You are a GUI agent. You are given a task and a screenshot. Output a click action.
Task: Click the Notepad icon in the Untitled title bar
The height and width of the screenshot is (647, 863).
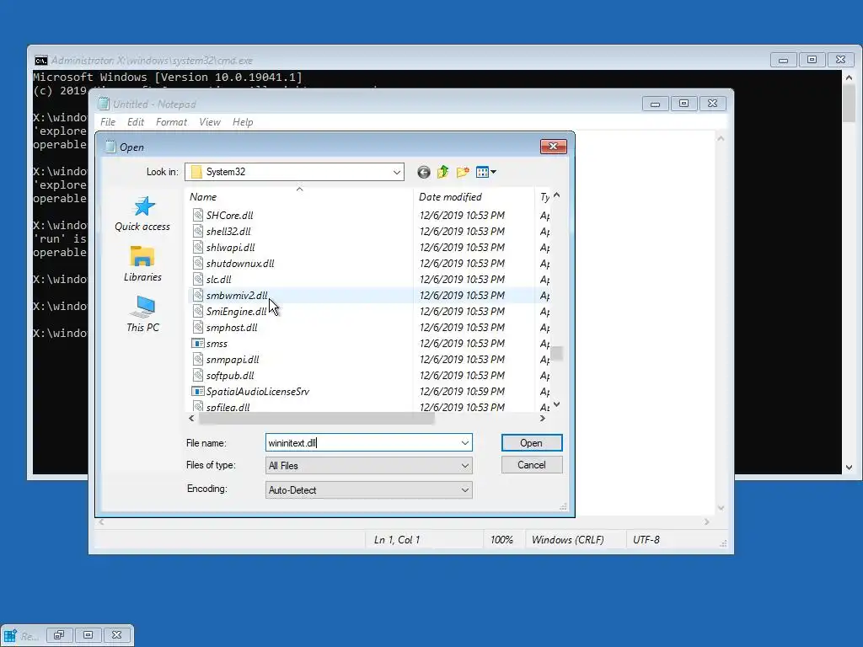(x=104, y=104)
